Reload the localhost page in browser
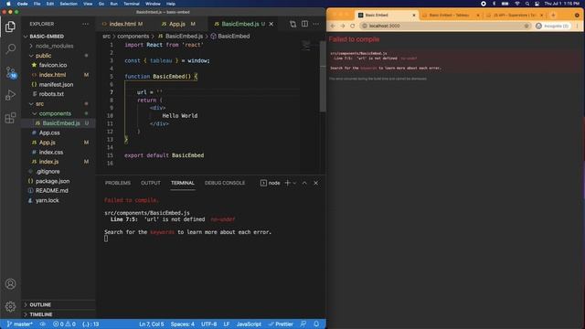Image resolution: width=585 pixels, height=329 pixels. (353, 26)
